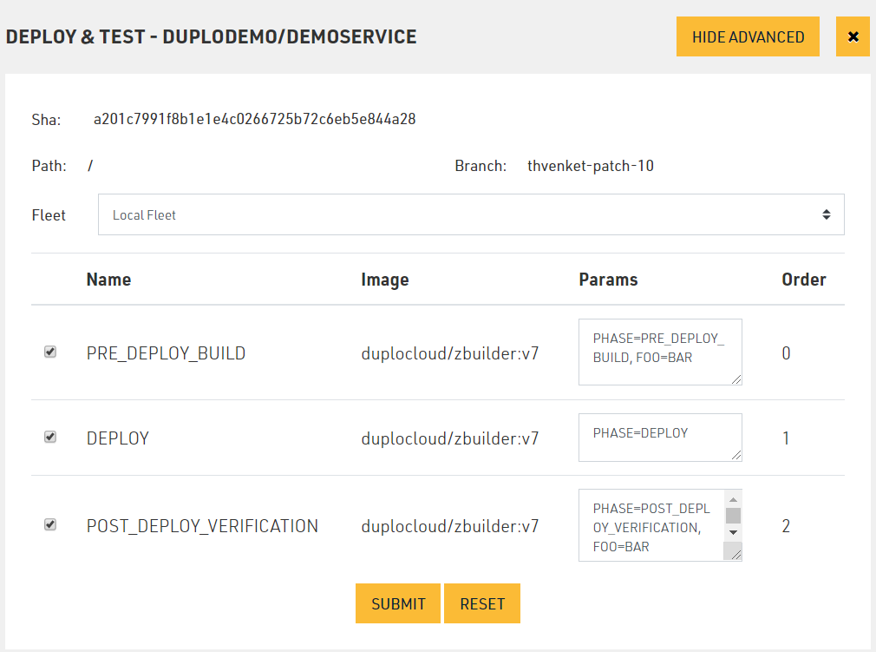Grab the resize handle of DEPLOY params
This screenshot has height=652, width=876.
736,455
